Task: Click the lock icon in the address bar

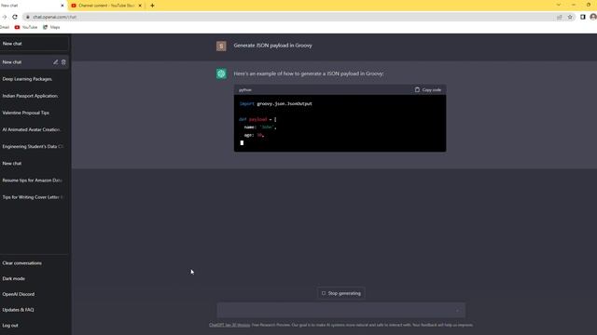Action: (27, 17)
